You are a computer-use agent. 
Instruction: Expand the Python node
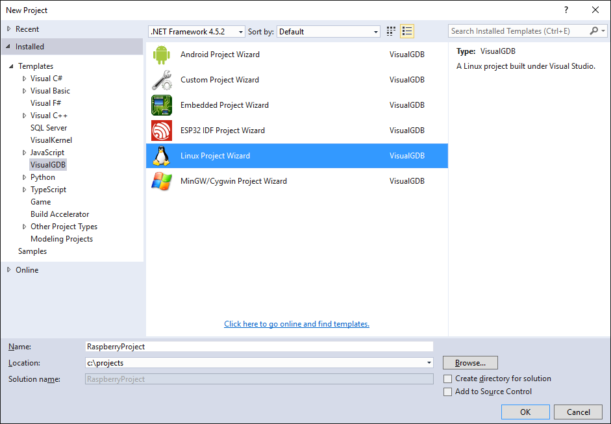[x=24, y=177]
